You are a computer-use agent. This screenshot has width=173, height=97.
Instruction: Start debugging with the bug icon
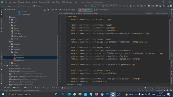(131, 6)
